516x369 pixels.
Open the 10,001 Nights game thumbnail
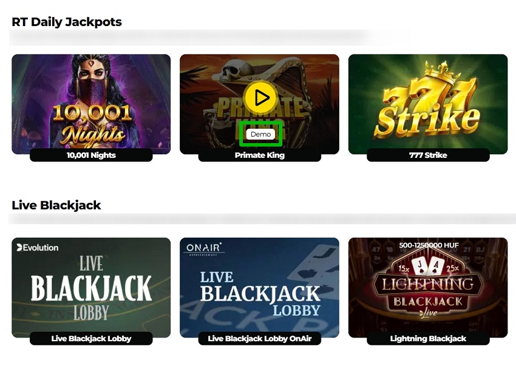[x=91, y=104]
